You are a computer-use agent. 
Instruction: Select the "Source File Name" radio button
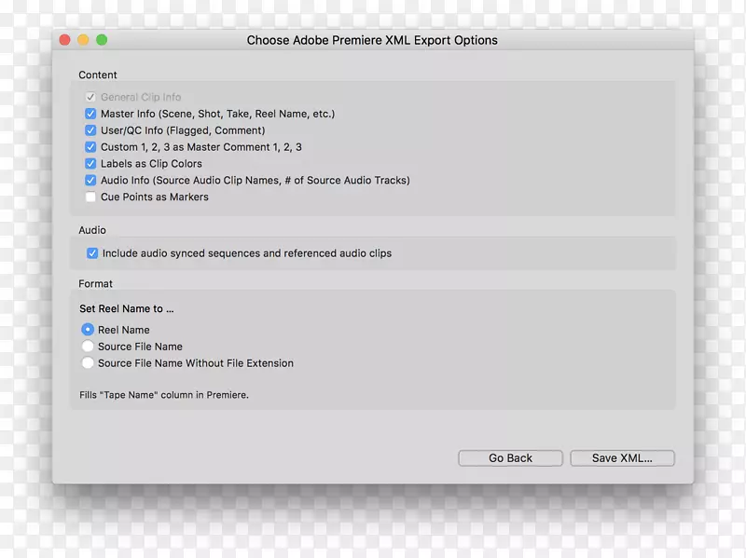89,346
